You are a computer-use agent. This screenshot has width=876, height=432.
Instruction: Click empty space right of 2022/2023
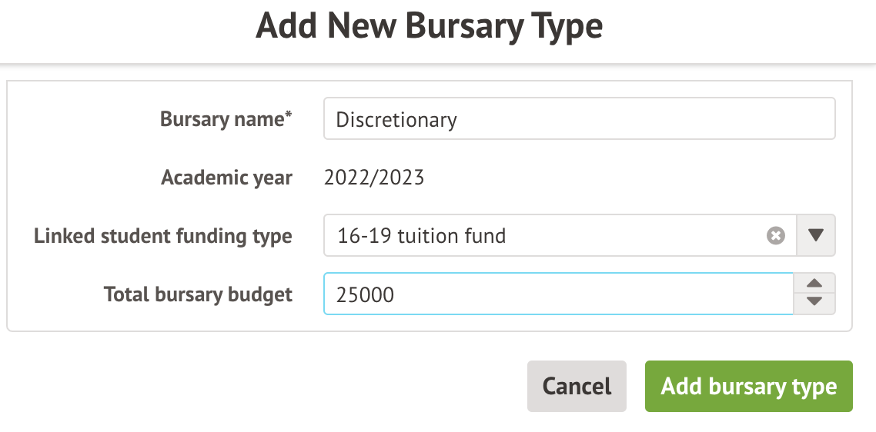(x=616, y=178)
